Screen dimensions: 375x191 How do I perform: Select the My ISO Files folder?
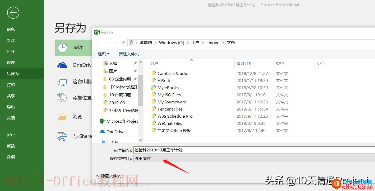click(x=169, y=95)
